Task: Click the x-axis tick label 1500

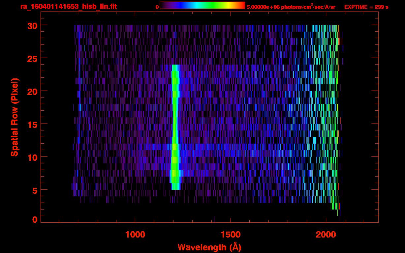Action: click(x=231, y=234)
